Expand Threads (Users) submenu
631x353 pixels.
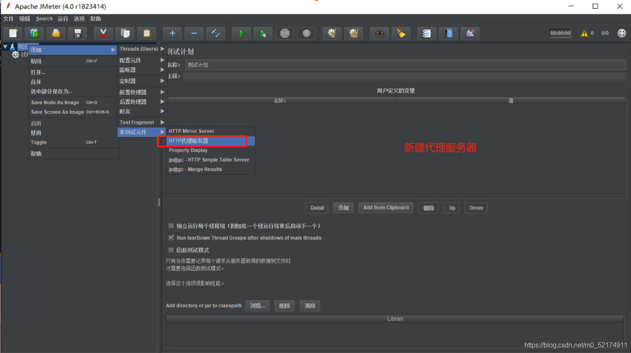tap(142, 49)
